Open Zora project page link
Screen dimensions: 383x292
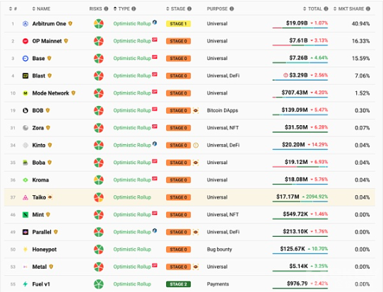point(38,128)
